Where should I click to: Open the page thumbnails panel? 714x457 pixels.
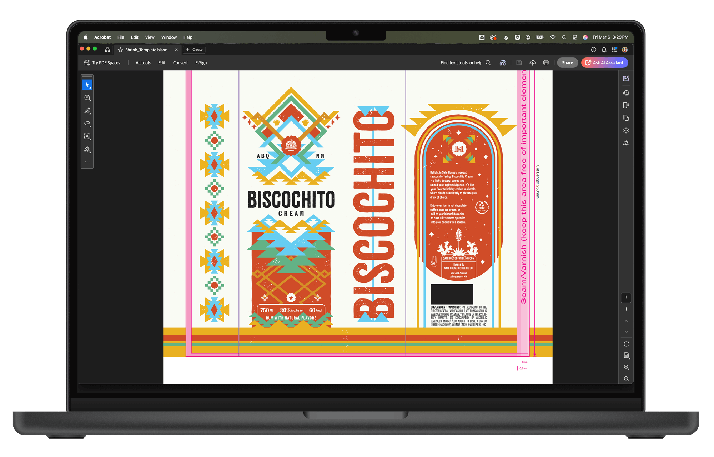pos(626,118)
